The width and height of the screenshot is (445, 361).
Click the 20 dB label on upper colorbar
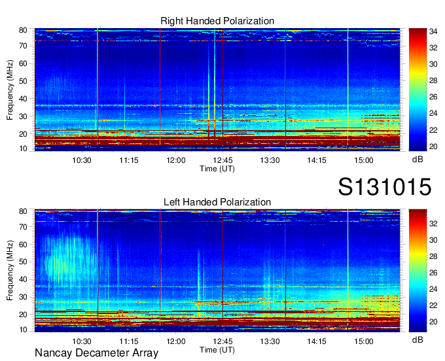click(x=433, y=146)
